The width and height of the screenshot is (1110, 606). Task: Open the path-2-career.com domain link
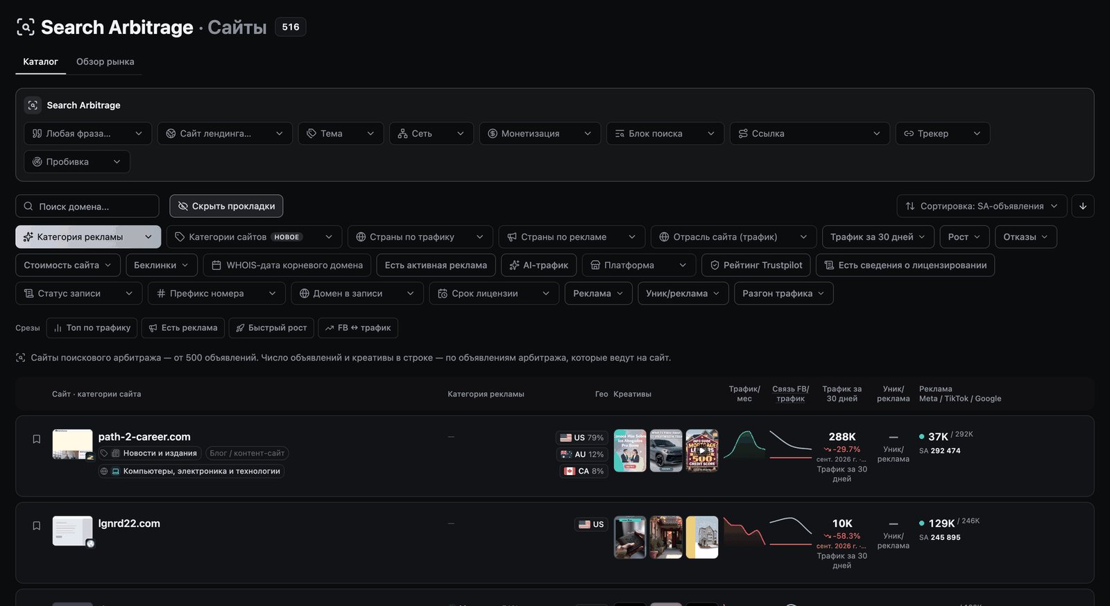pos(144,437)
